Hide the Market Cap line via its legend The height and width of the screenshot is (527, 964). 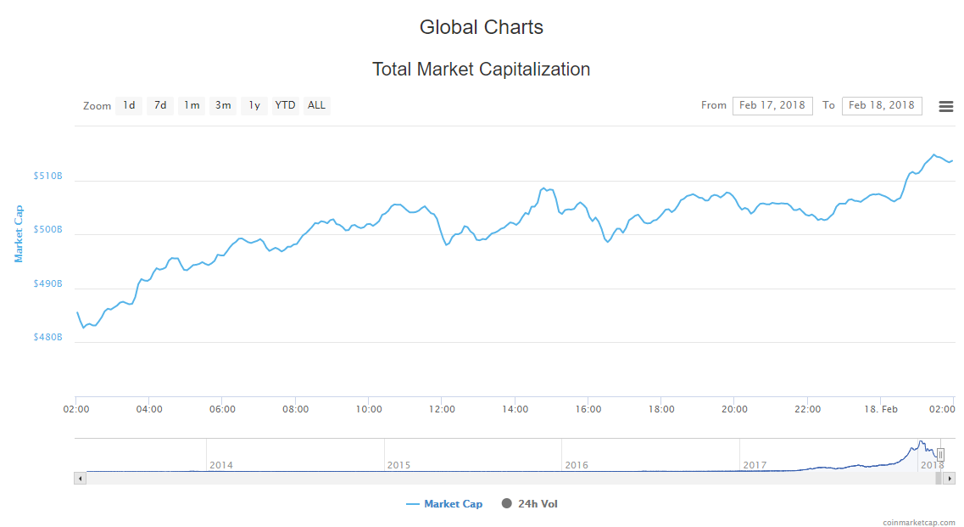pyautogui.click(x=444, y=503)
